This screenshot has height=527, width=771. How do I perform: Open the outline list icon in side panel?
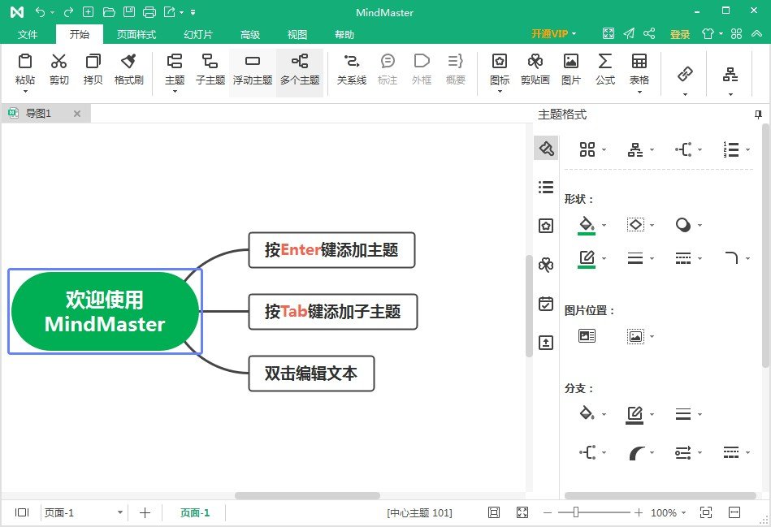(546, 188)
